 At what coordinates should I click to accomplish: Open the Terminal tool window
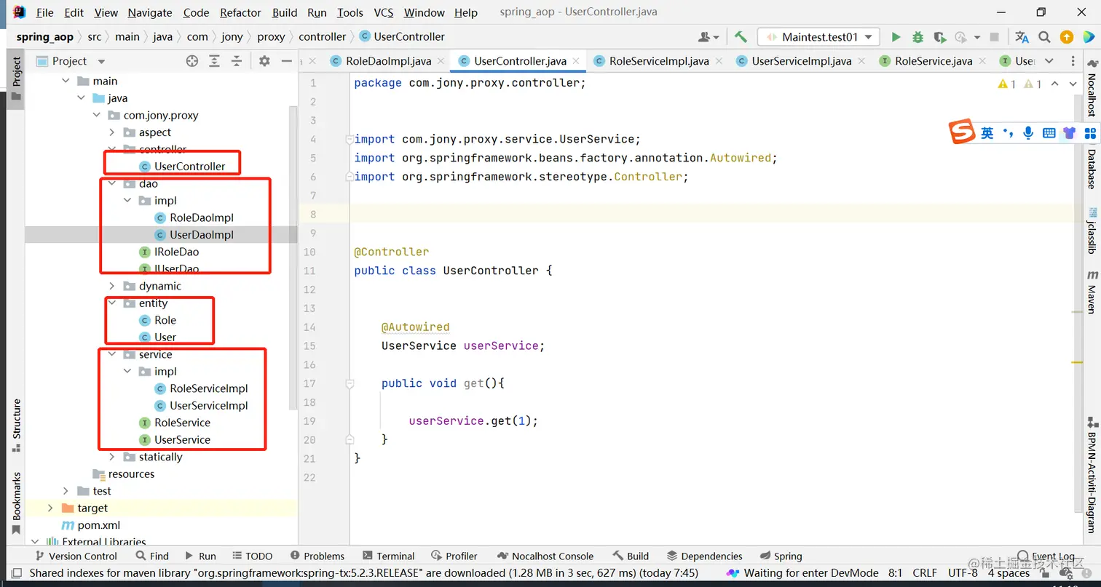pos(388,556)
